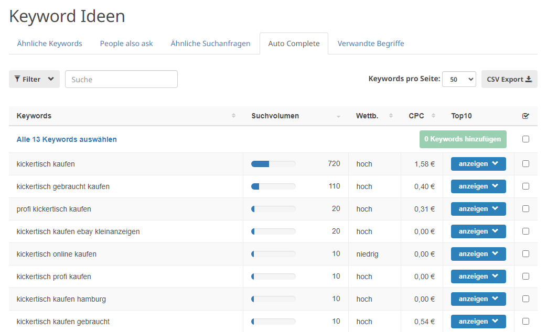The height and width of the screenshot is (332, 547).
Task: Click the search volume bar for kickertisch kaufen
Action: (x=273, y=164)
